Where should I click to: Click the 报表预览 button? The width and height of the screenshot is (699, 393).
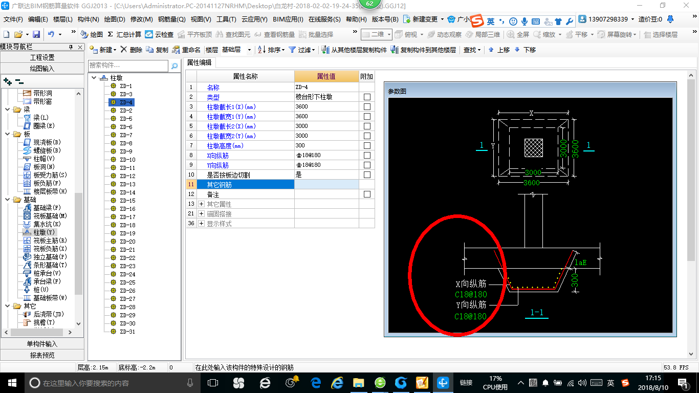click(42, 355)
